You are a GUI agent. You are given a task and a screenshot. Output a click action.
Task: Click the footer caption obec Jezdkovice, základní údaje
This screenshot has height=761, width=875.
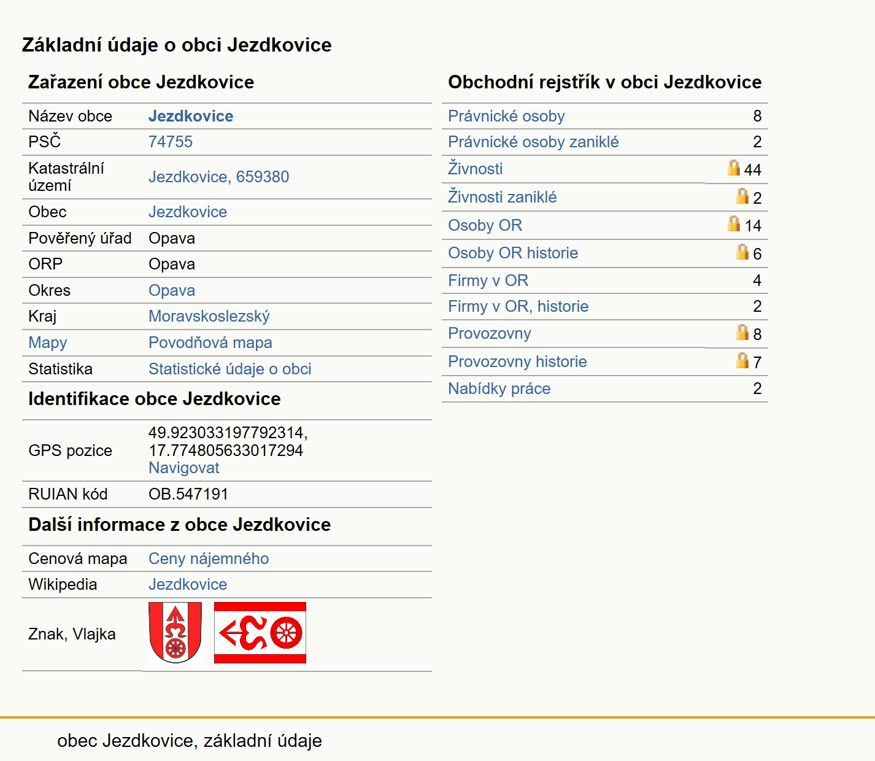tap(190, 741)
